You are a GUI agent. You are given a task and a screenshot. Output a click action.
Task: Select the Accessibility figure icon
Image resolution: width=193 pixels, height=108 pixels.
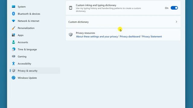point(13,63)
